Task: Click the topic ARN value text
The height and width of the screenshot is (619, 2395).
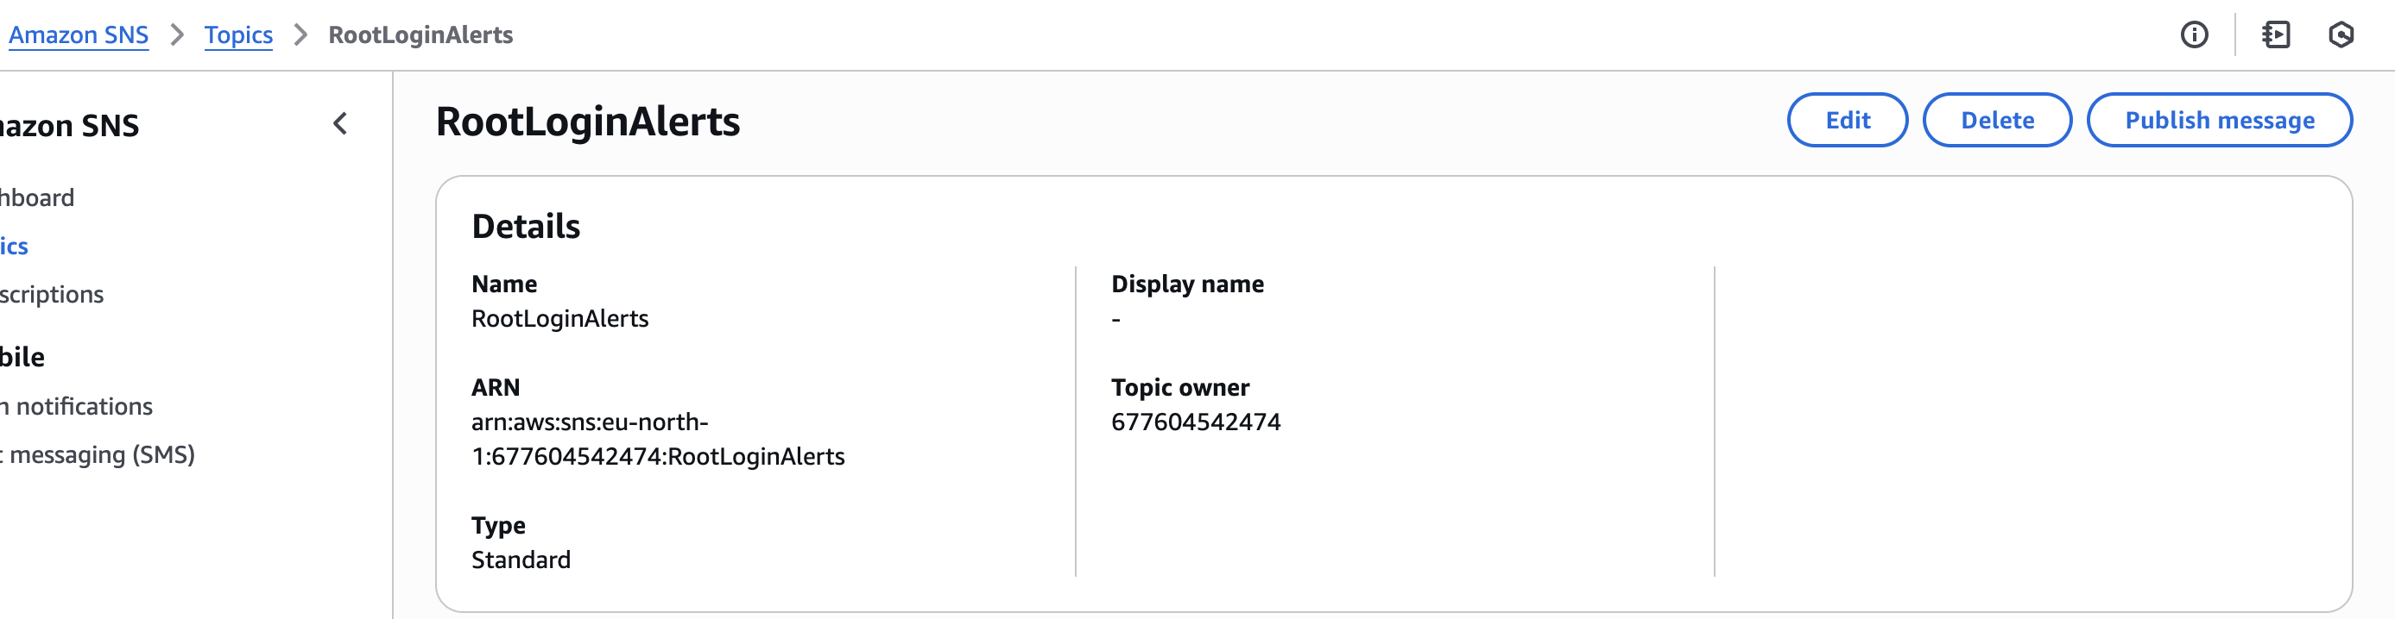Action: click(657, 439)
